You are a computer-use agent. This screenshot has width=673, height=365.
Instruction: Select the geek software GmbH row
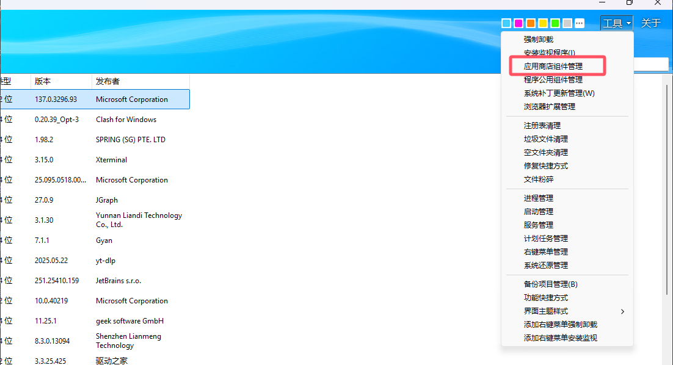[x=95, y=321]
